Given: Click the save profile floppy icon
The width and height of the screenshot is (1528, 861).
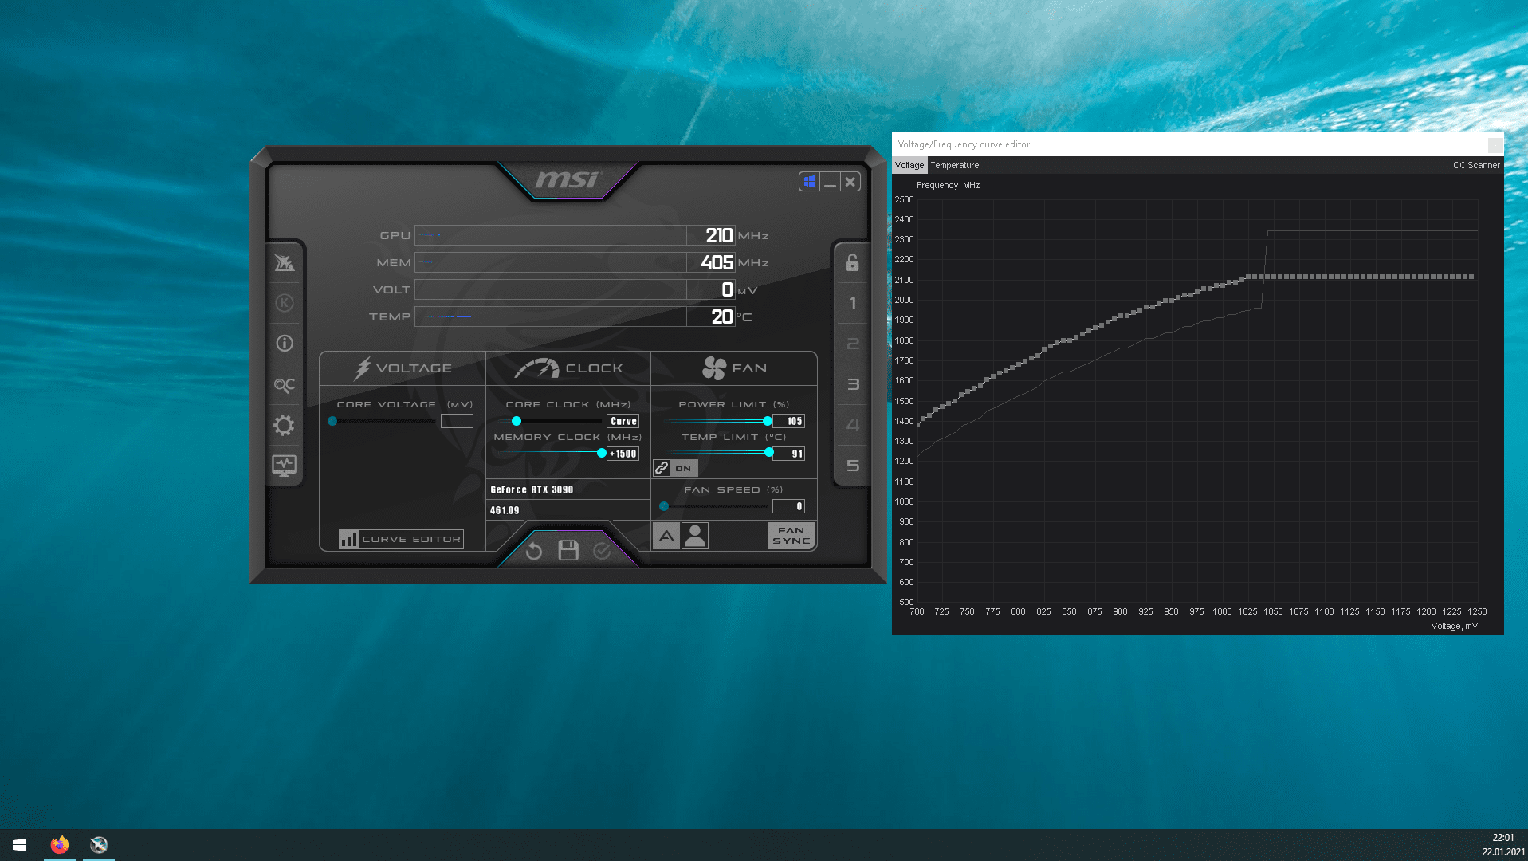Looking at the screenshot, I should 568,550.
